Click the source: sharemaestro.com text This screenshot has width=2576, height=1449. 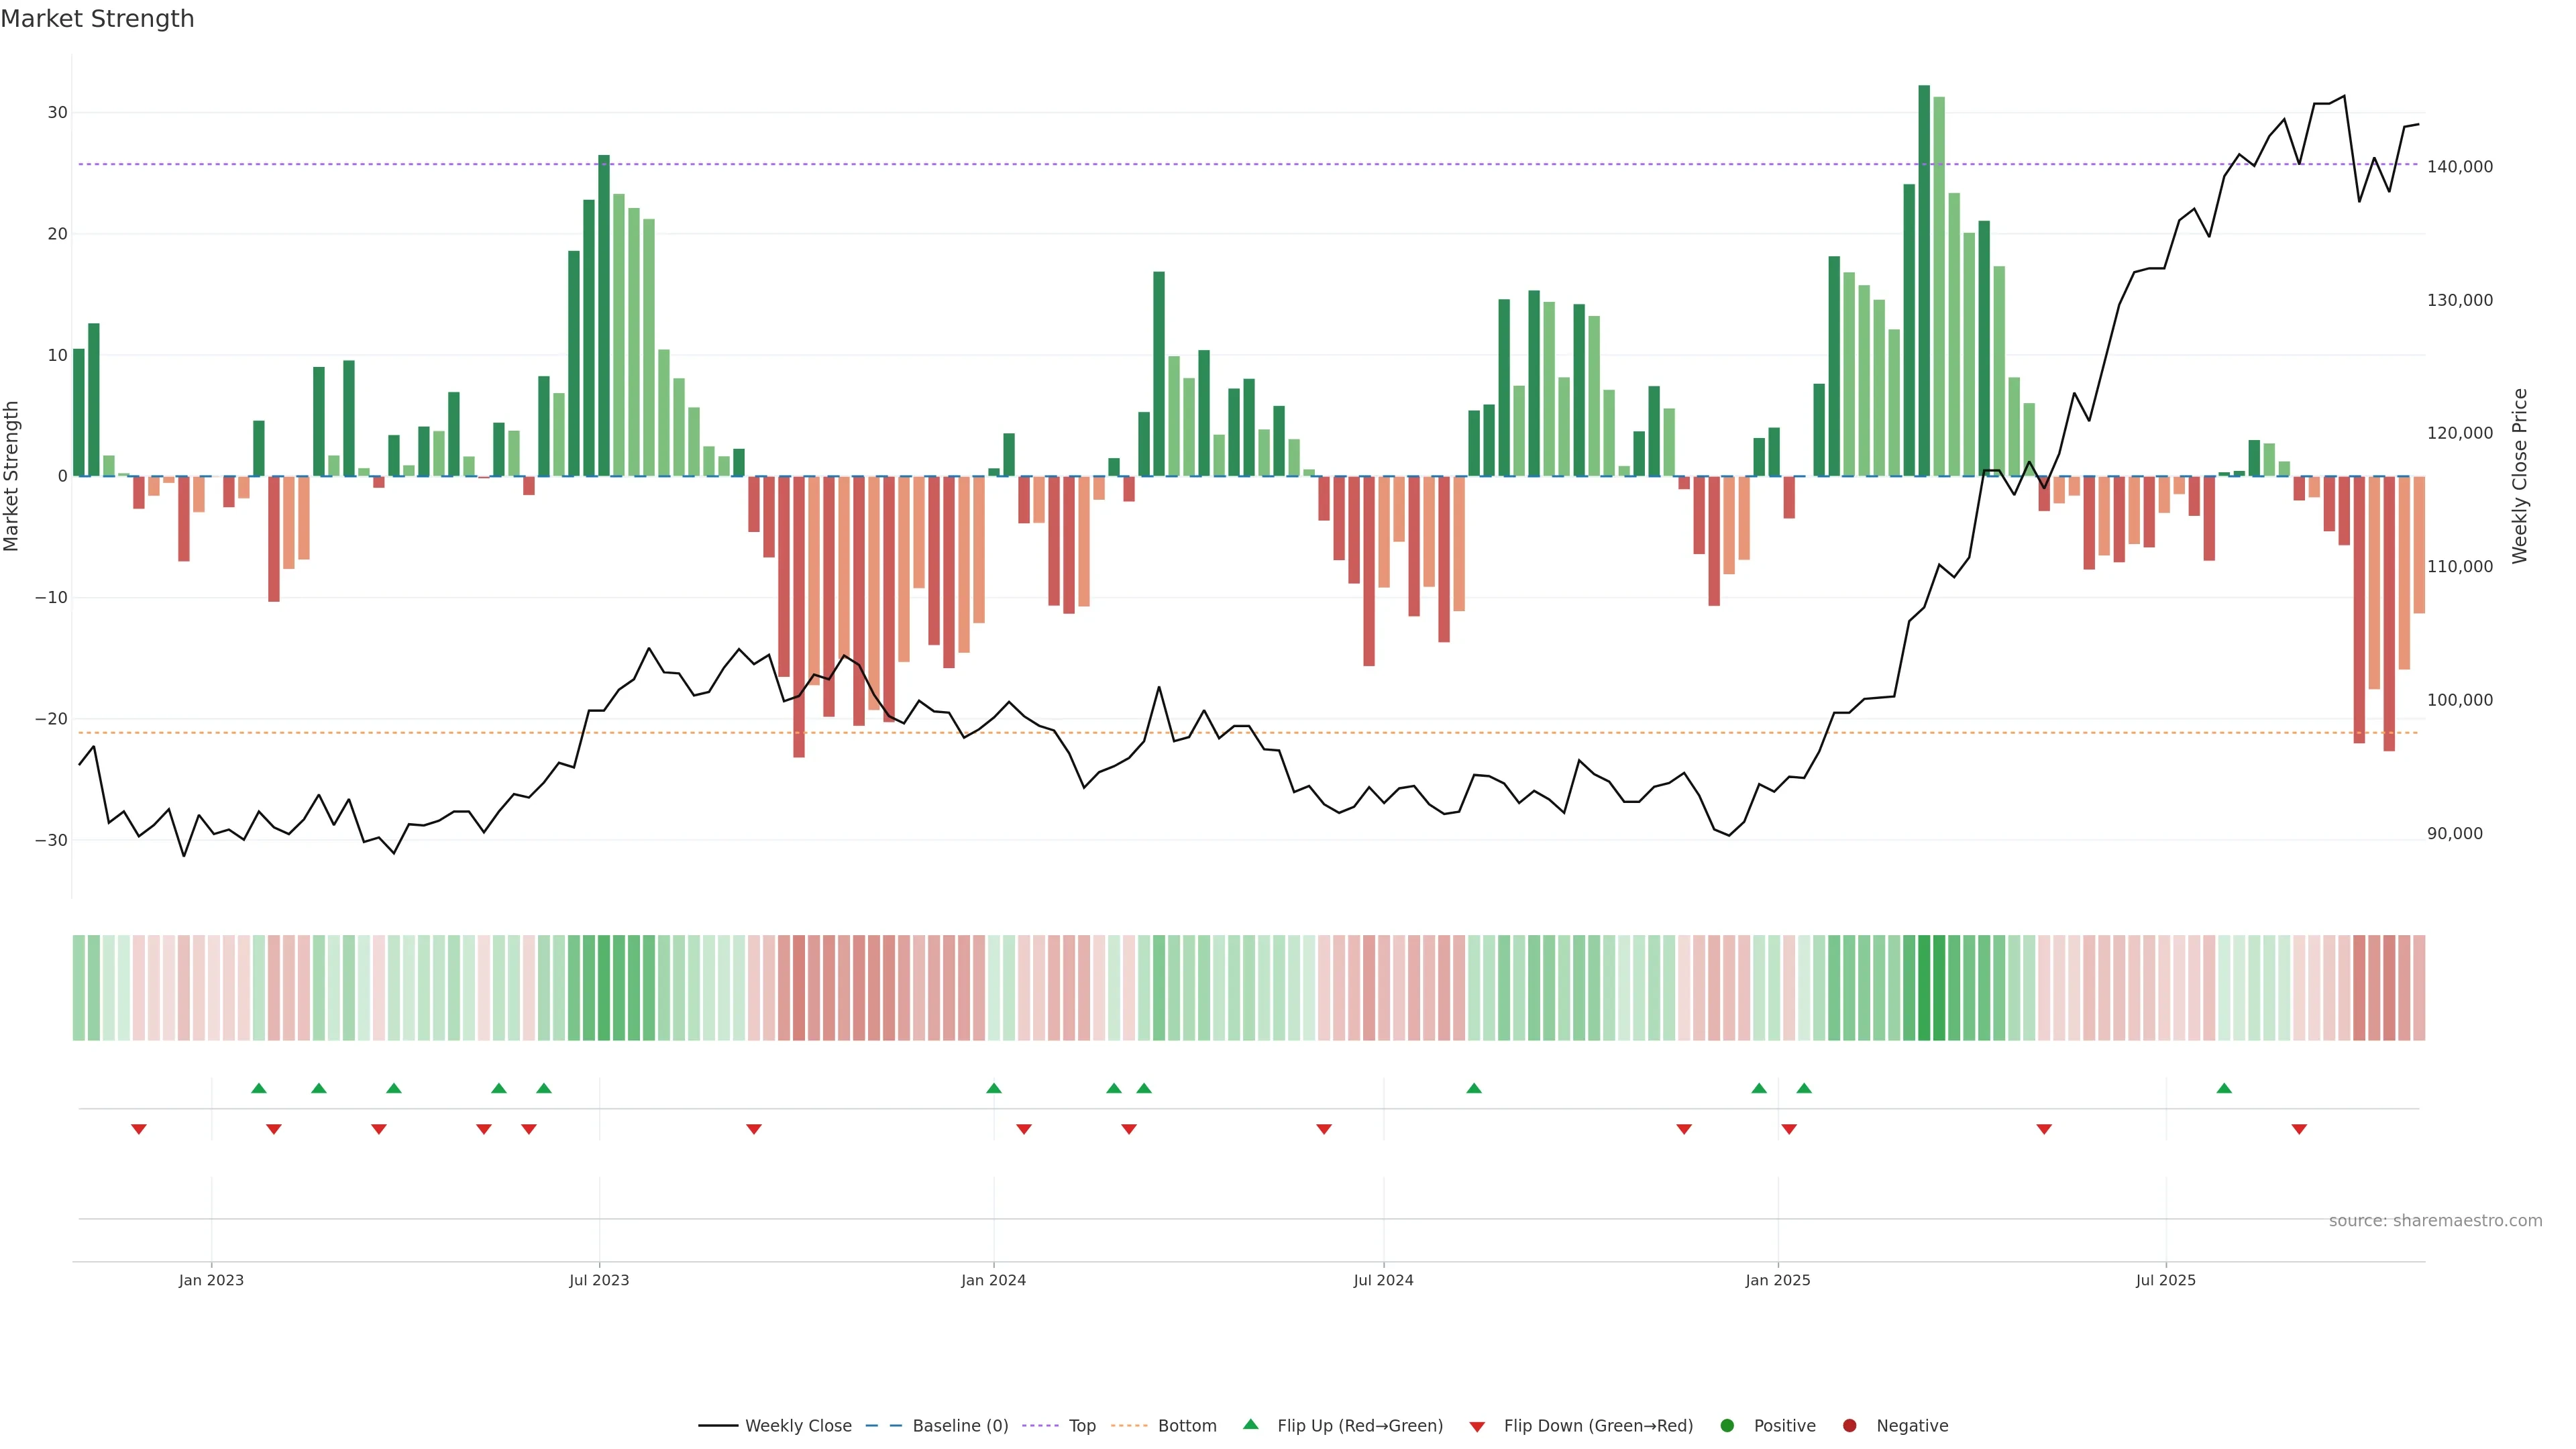coord(2435,1220)
